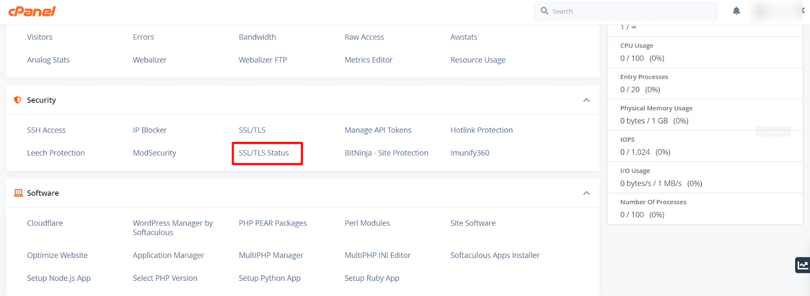Open the notifications bell
The width and height of the screenshot is (810, 296).
tap(737, 11)
